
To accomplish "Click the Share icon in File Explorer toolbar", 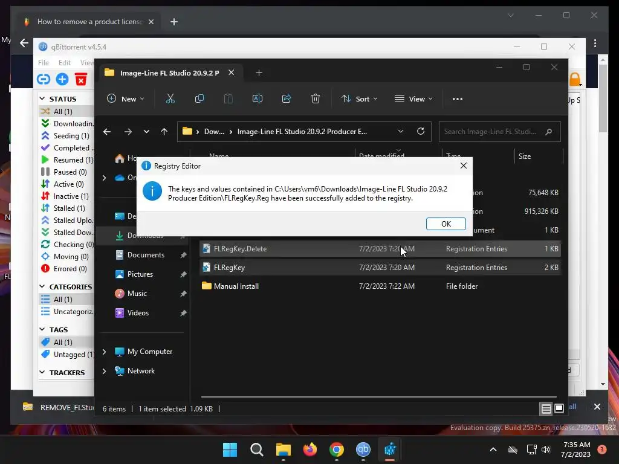I will coord(286,98).
